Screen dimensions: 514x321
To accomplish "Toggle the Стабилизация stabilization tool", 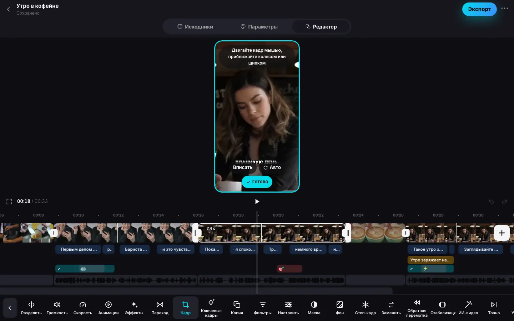I will point(443,308).
